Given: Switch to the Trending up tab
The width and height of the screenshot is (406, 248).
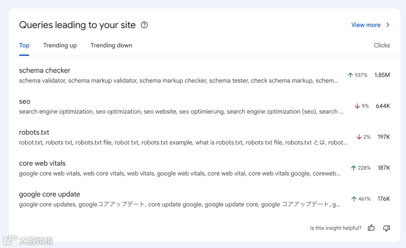Looking at the screenshot, I should (60, 46).
